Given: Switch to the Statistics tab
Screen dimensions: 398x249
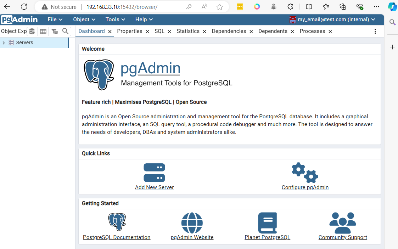Looking at the screenshot, I should (x=188, y=31).
